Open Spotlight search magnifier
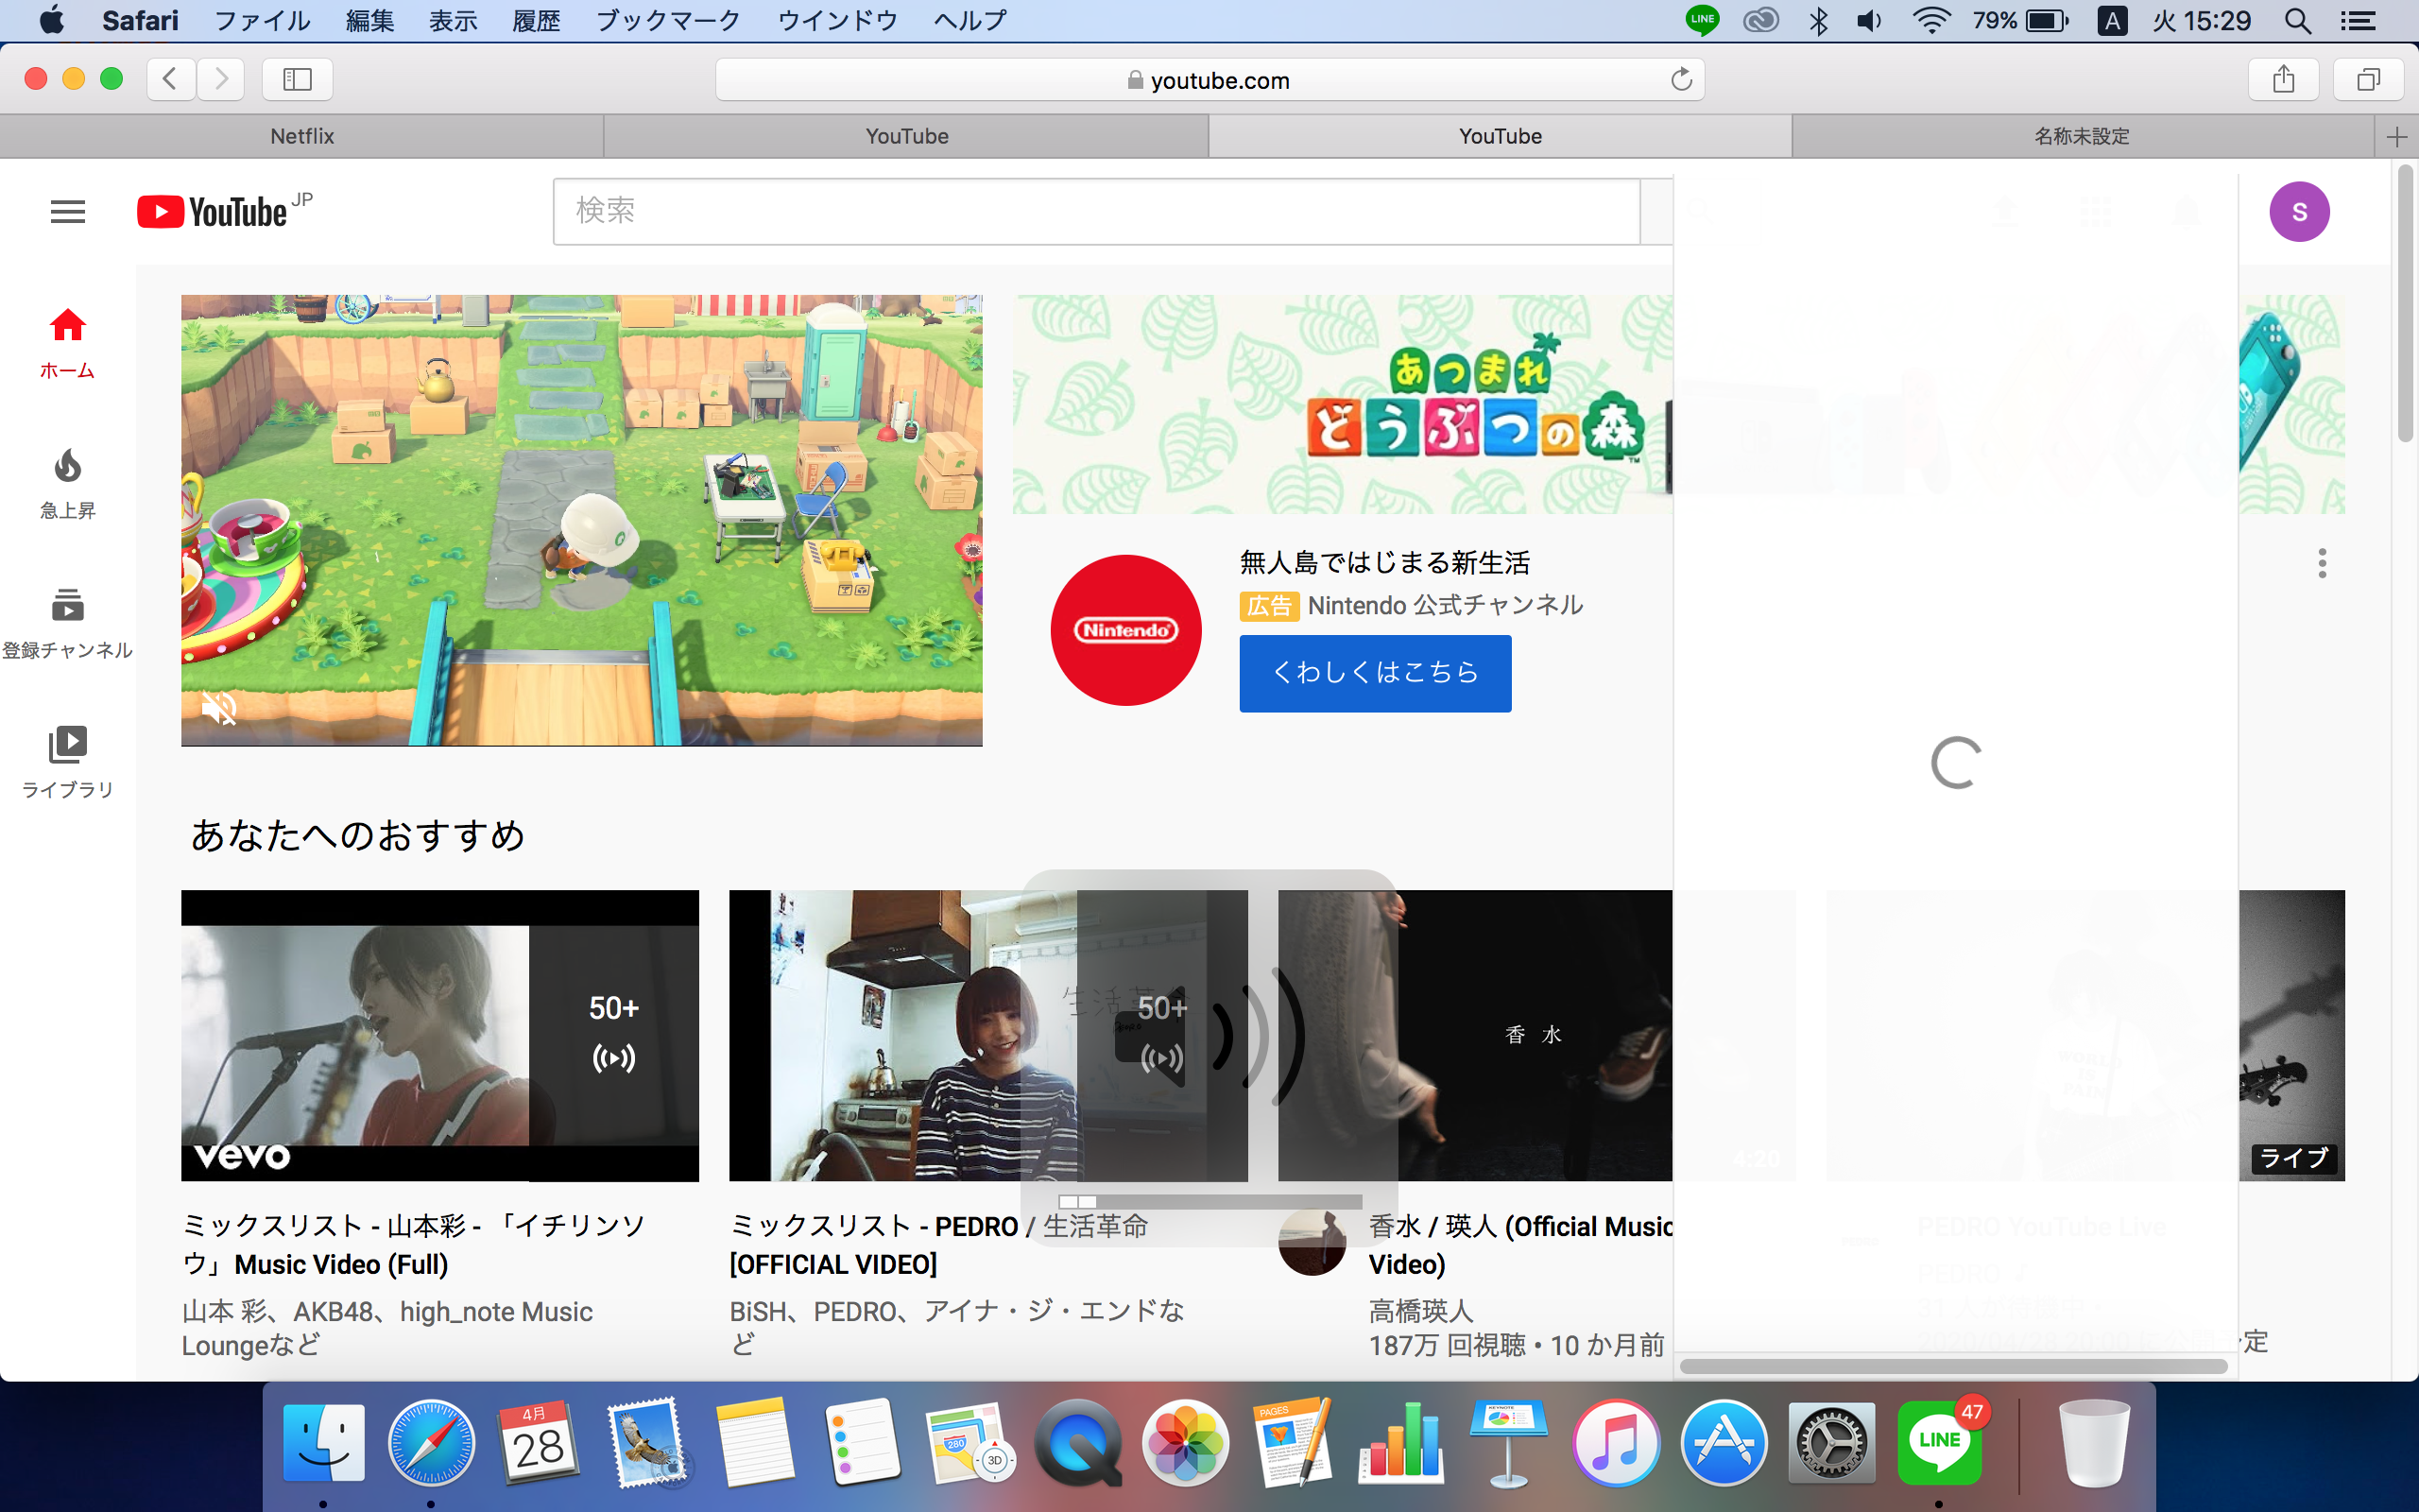The image size is (2419, 1512). [2297, 21]
